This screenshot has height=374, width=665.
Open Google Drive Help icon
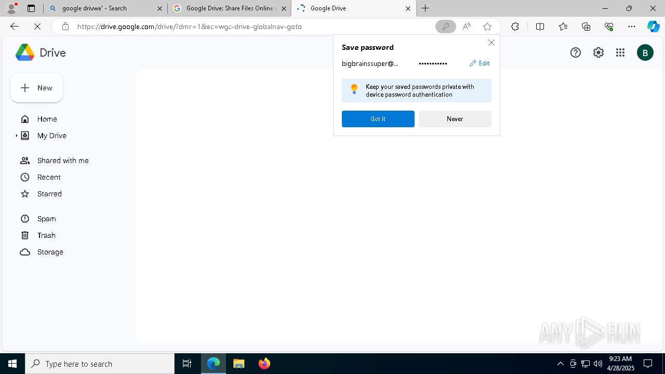576,52
